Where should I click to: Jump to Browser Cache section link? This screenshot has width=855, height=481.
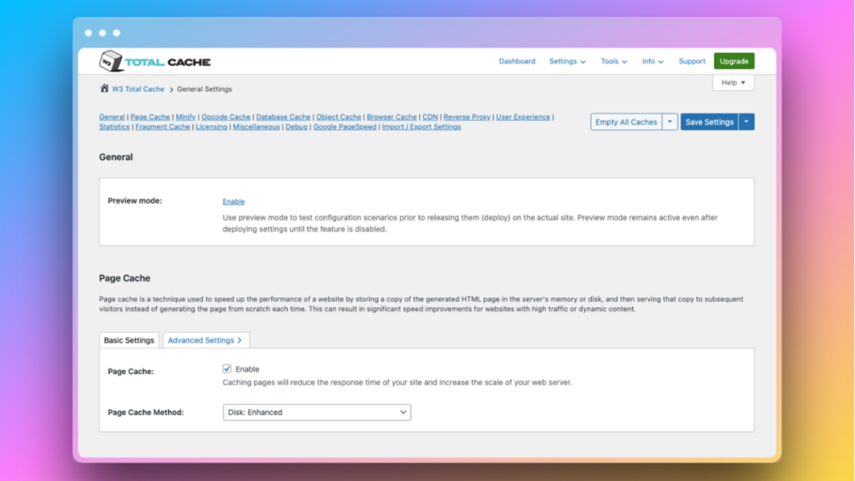point(392,117)
